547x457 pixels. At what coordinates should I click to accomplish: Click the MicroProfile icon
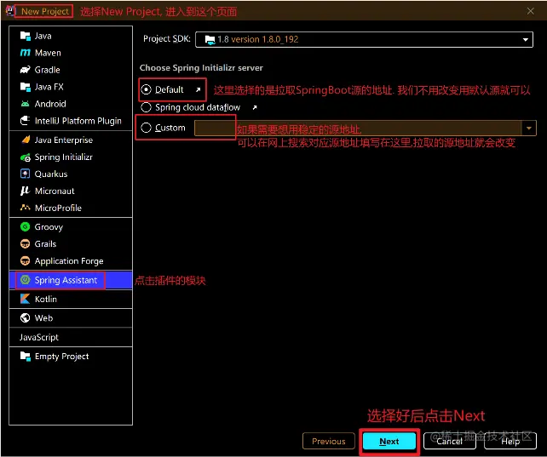[x=25, y=208]
